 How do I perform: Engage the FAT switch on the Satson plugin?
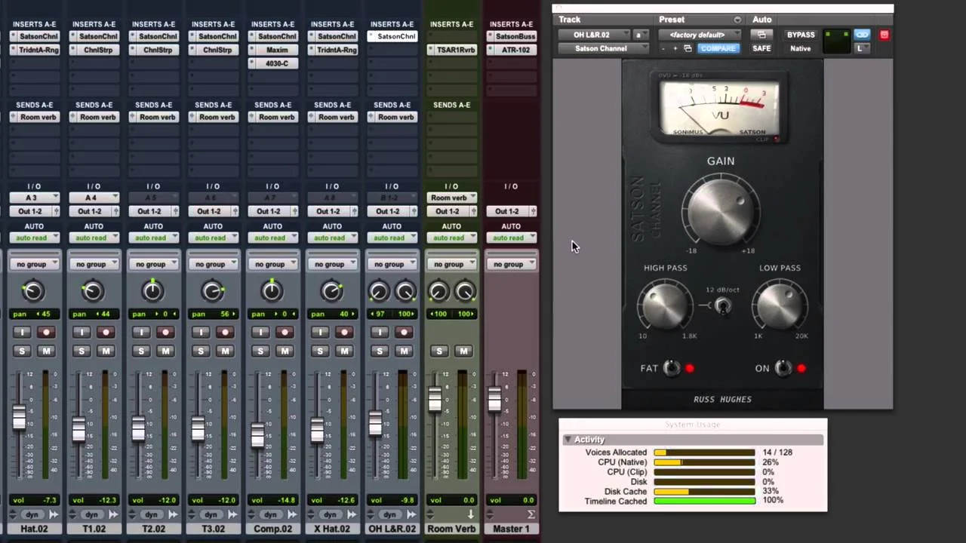(671, 367)
